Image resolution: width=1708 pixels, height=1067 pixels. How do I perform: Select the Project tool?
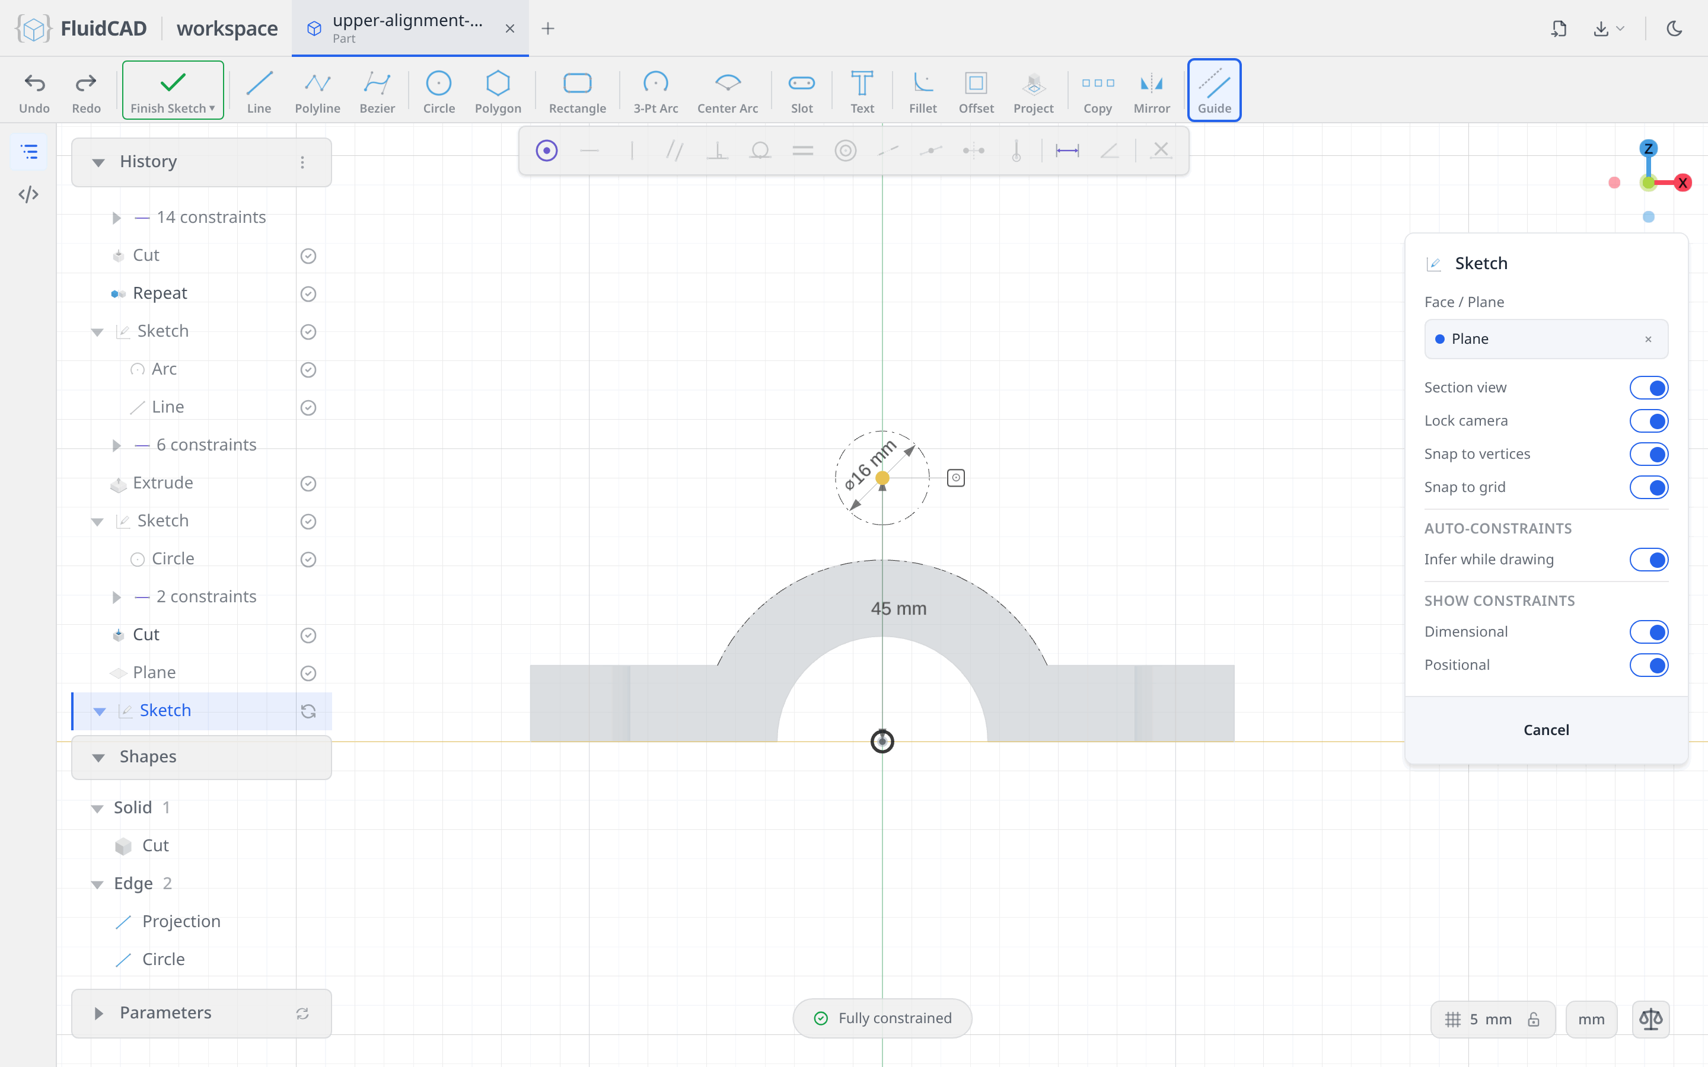pyautogui.click(x=1033, y=91)
